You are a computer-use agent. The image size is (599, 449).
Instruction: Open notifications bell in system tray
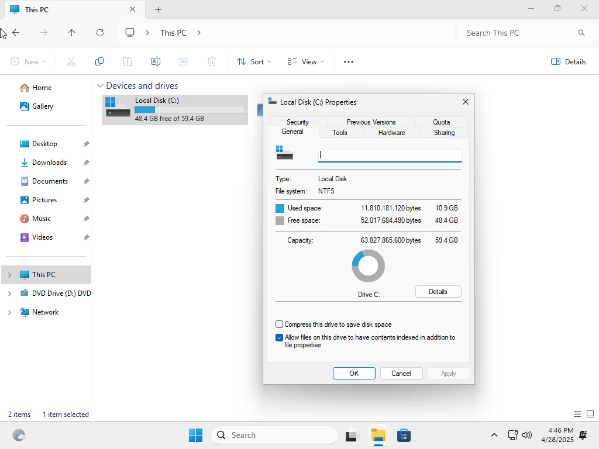(583, 435)
